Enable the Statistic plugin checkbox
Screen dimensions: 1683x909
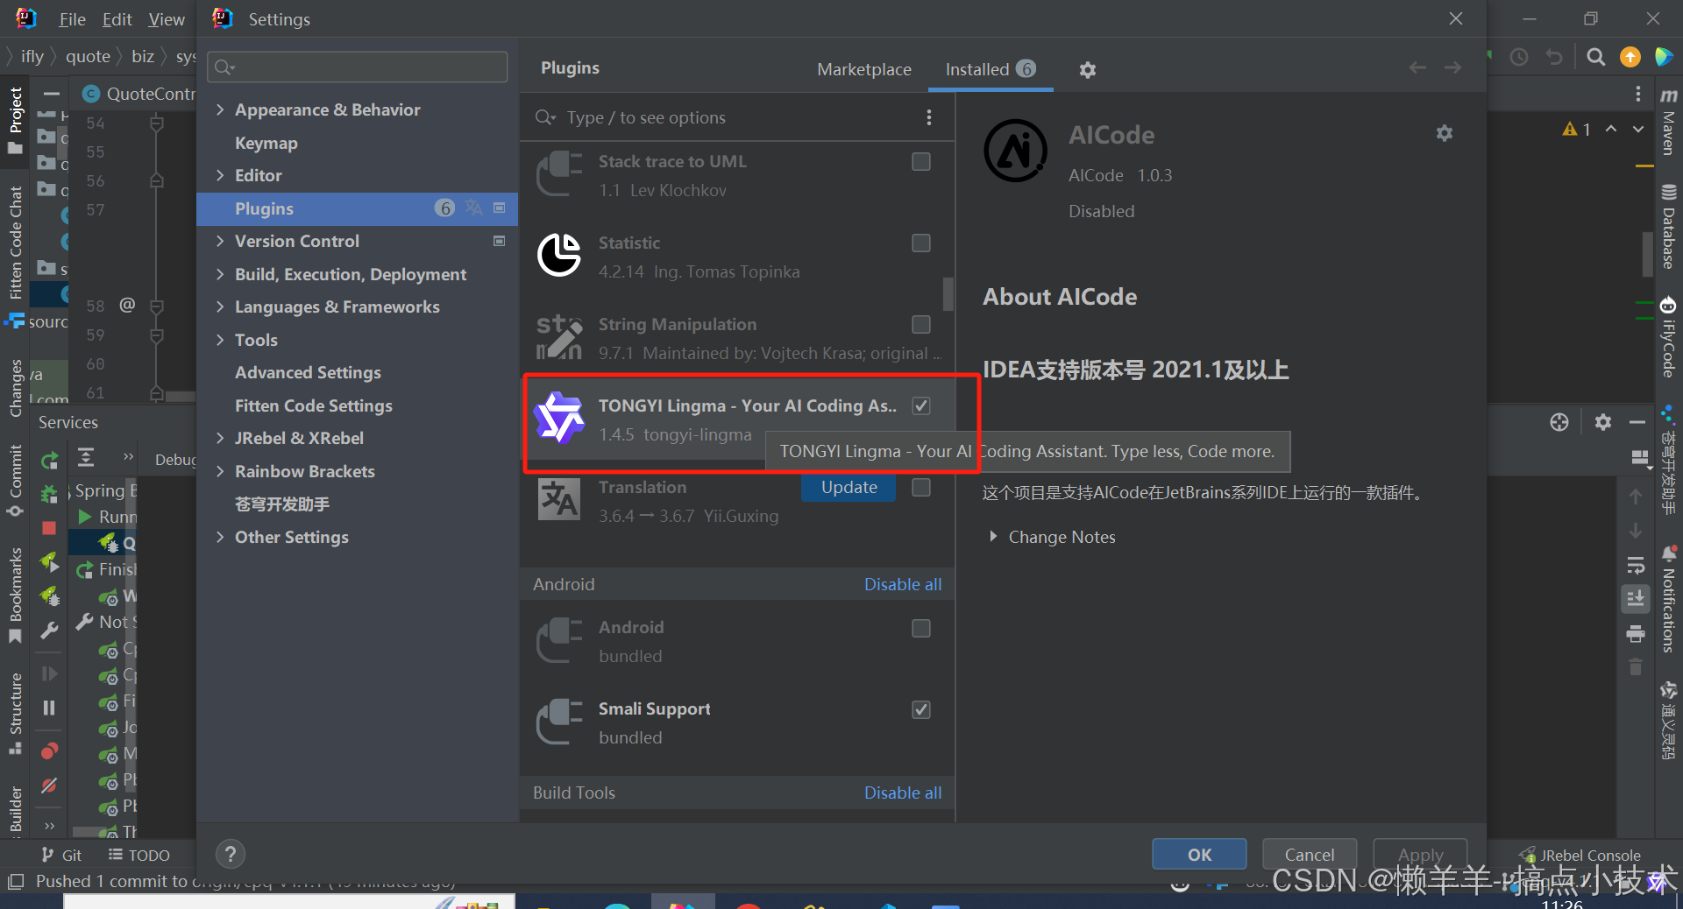(921, 243)
